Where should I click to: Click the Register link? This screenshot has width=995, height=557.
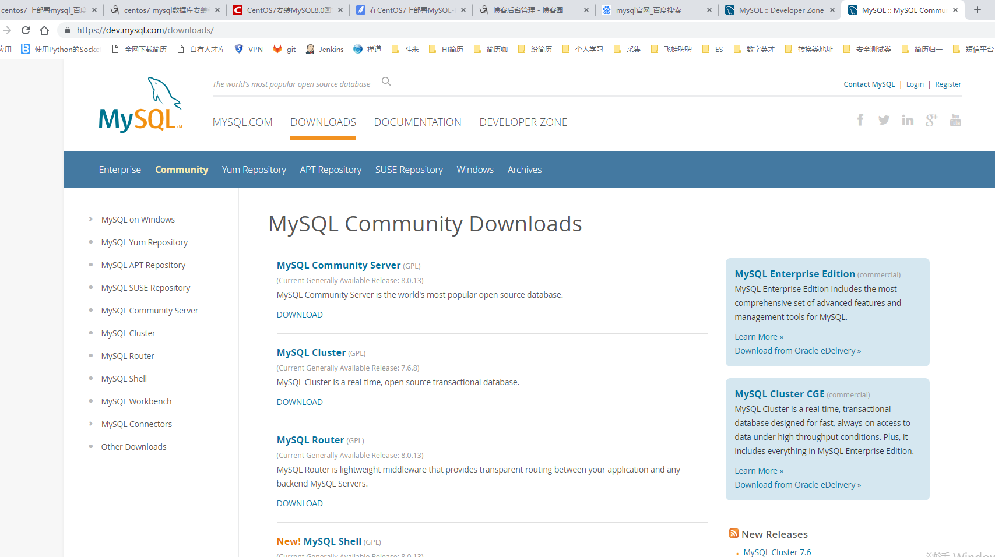click(948, 84)
